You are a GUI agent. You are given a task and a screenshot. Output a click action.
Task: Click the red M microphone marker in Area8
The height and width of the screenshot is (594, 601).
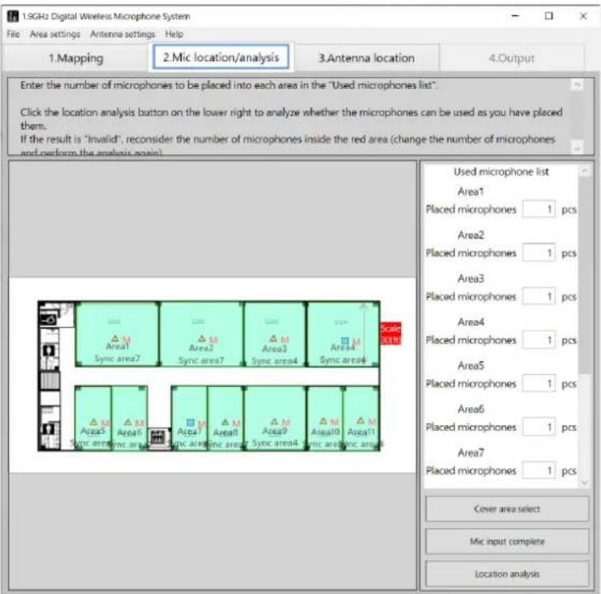click(x=236, y=423)
